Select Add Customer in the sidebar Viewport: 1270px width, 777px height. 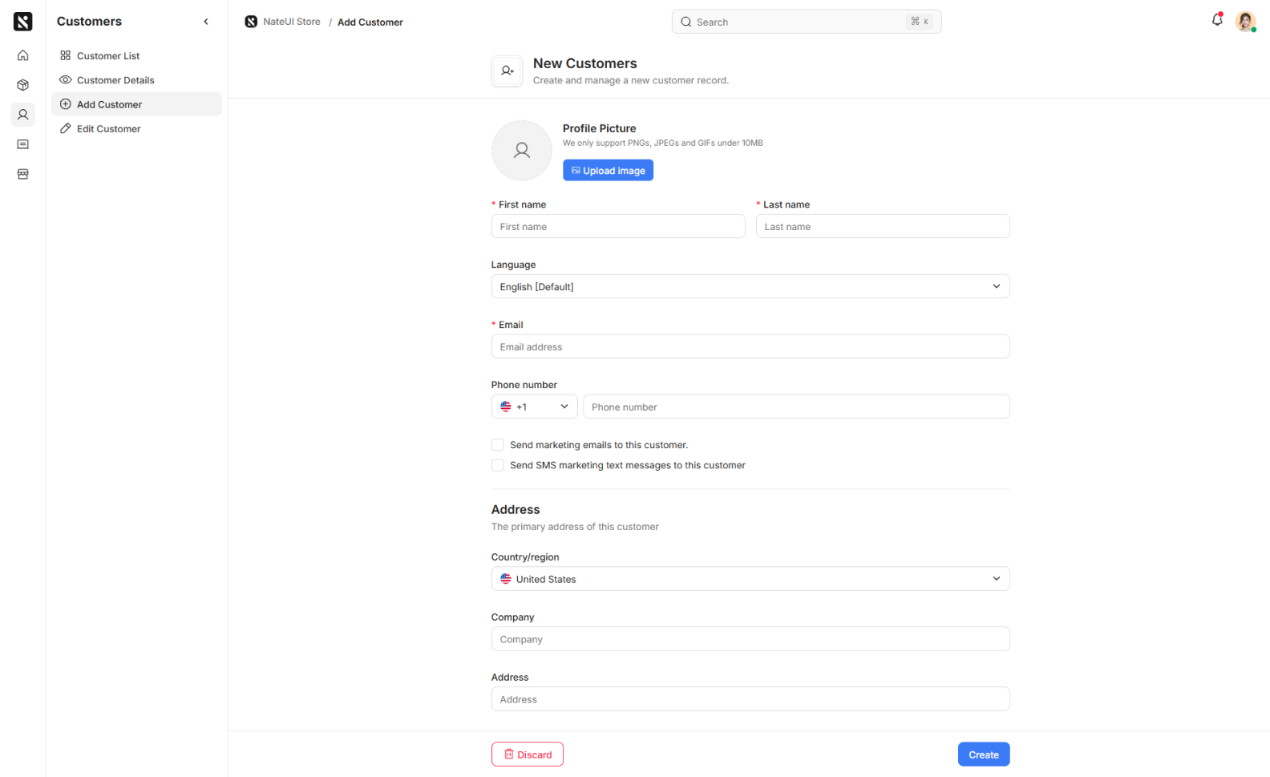[x=136, y=104]
